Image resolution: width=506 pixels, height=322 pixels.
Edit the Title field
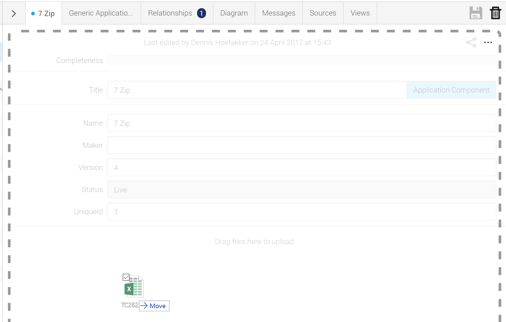pyautogui.click(x=257, y=90)
